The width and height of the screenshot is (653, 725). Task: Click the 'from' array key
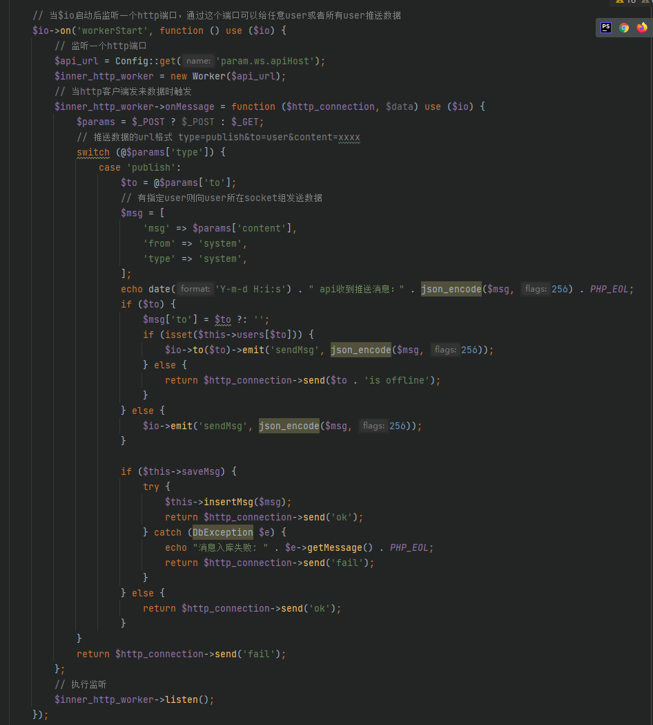click(x=159, y=244)
